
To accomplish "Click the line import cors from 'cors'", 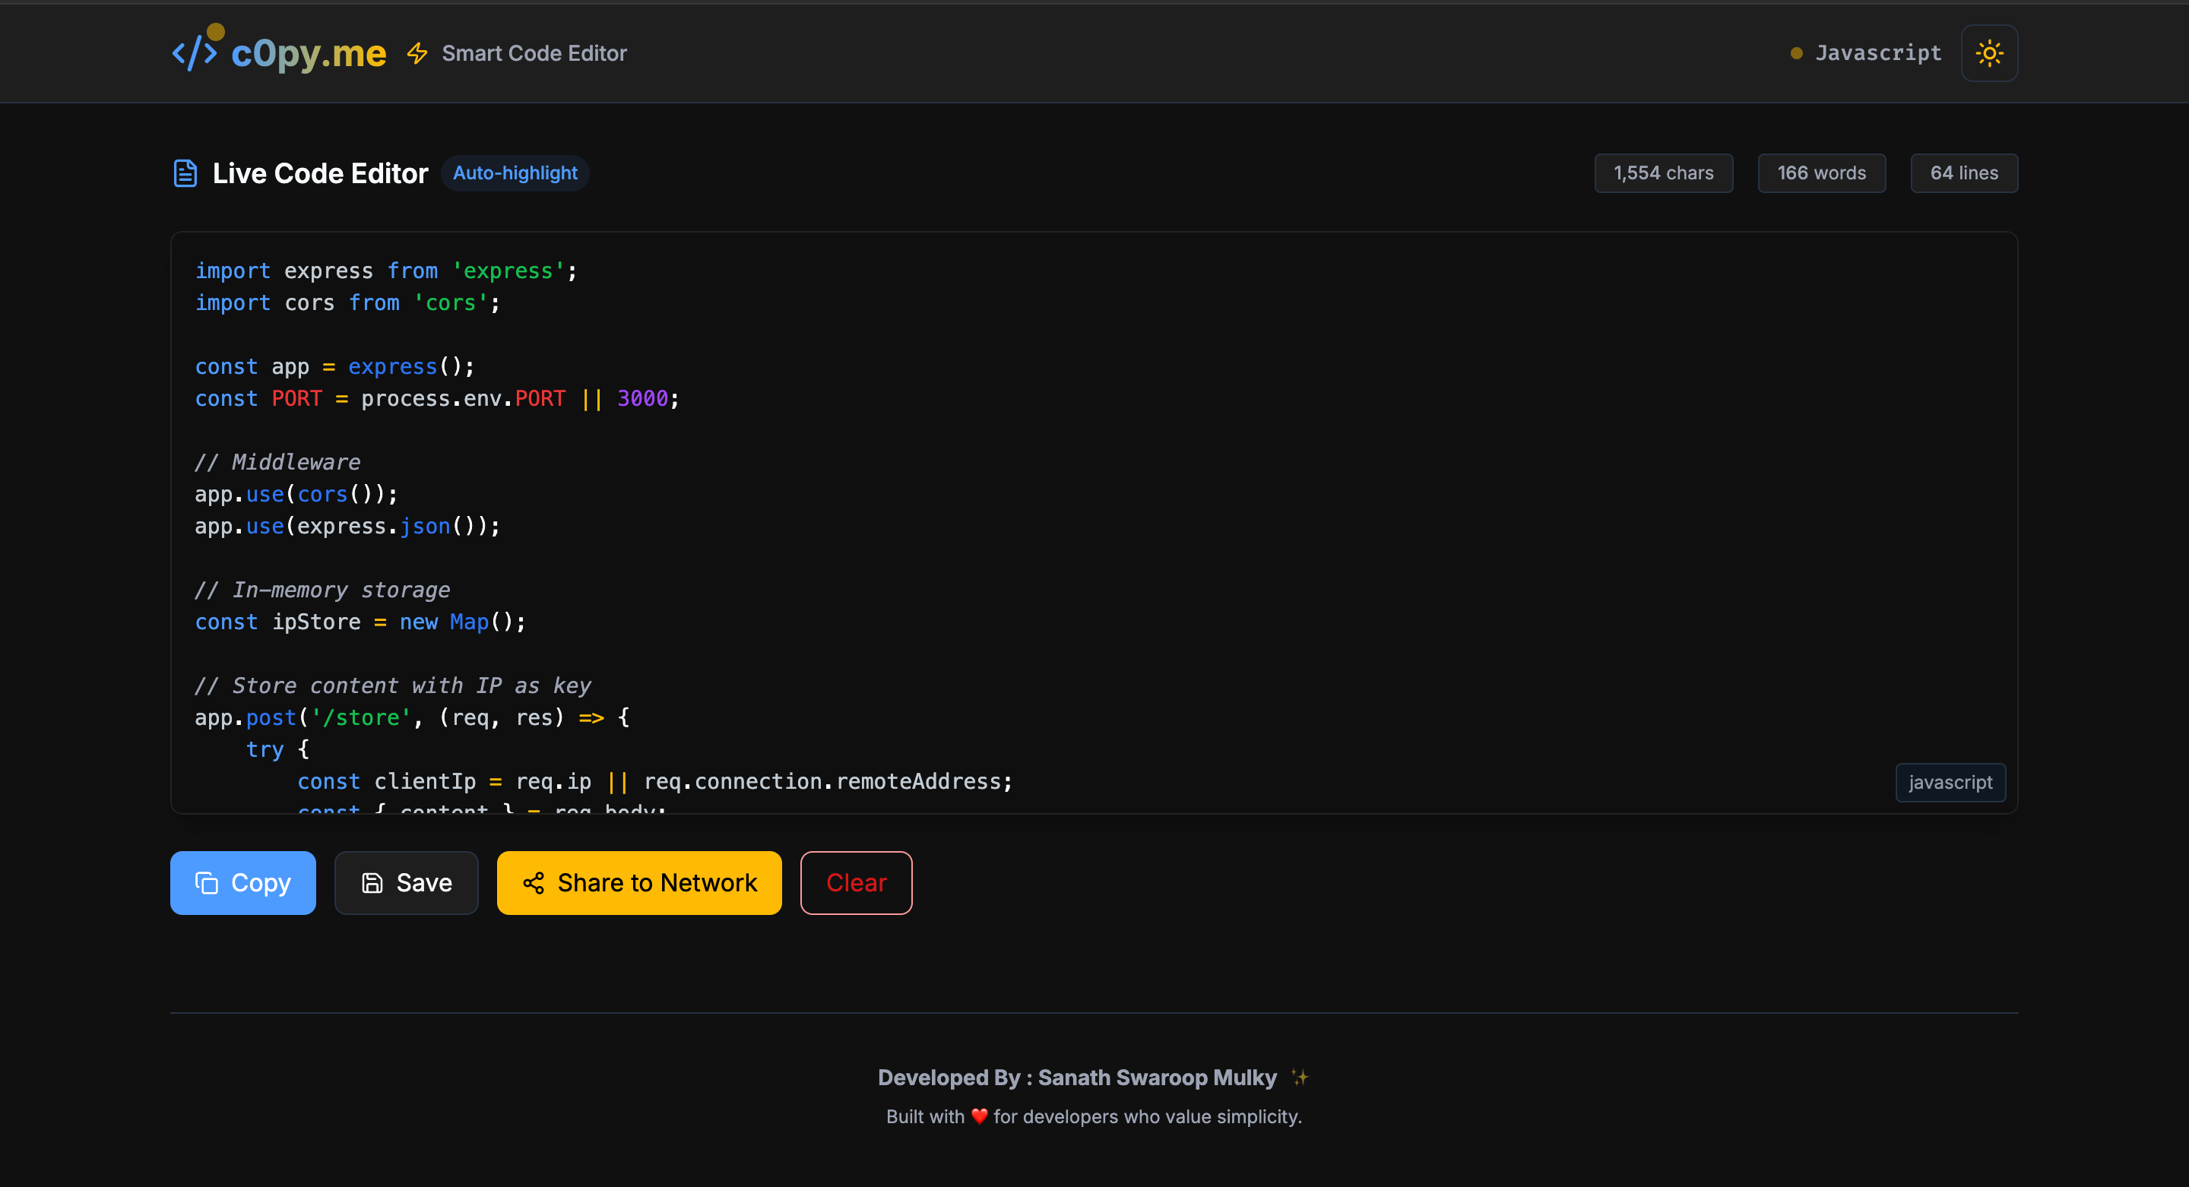I will [x=347, y=303].
